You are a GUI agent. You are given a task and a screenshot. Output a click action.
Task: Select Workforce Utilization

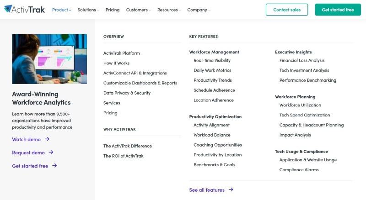(x=300, y=105)
